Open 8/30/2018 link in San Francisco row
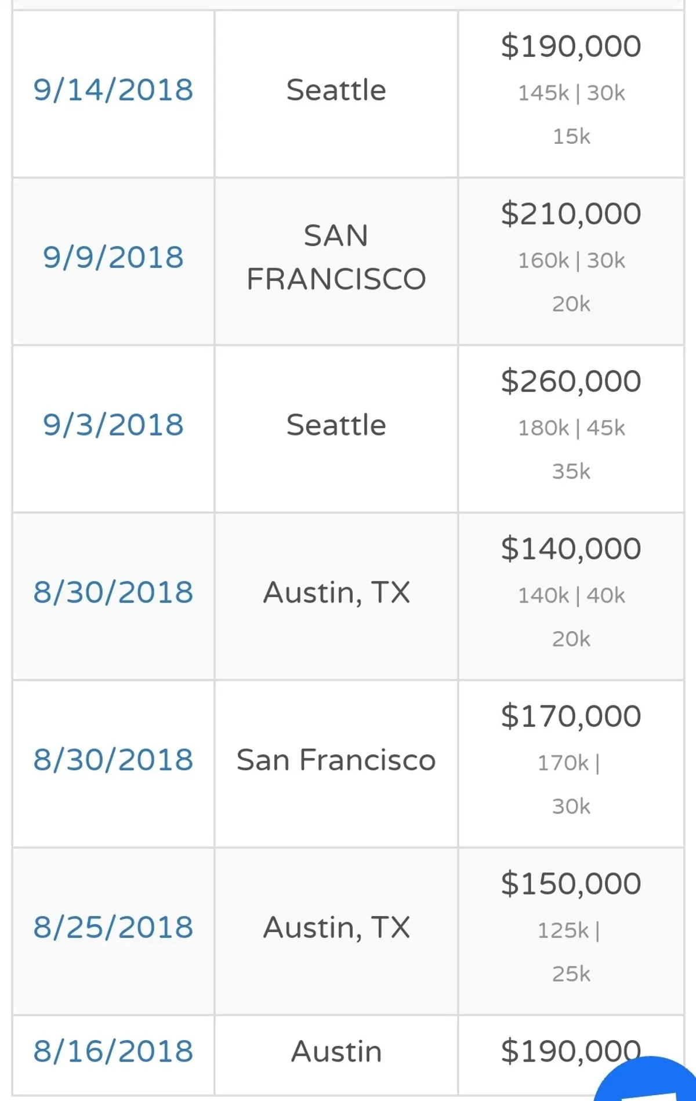 pyautogui.click(x=113, y=760)
